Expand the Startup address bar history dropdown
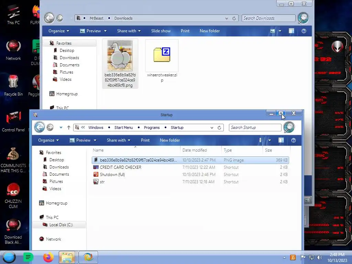Image resolution: width=352 pixels, height=264 pixels. 212,128
